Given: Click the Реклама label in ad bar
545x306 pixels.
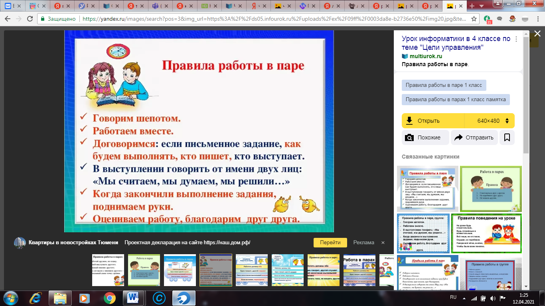Looking at the screenshot, I should (x=364, y=242).
